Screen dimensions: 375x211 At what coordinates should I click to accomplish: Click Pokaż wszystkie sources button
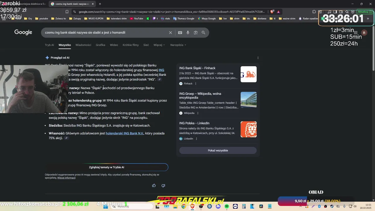pos(218,150)
